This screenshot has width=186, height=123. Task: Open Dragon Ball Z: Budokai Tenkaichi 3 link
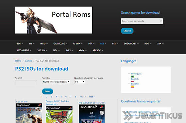pyautogui.click(x=57, y=103)
